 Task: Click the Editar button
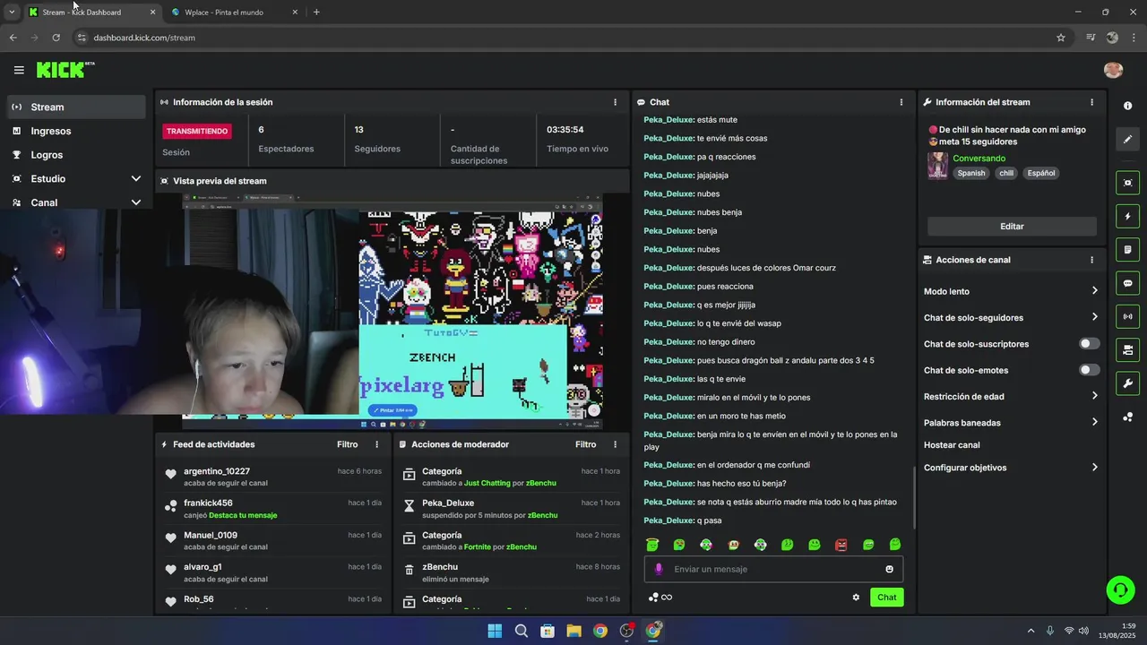point(1012,227)
